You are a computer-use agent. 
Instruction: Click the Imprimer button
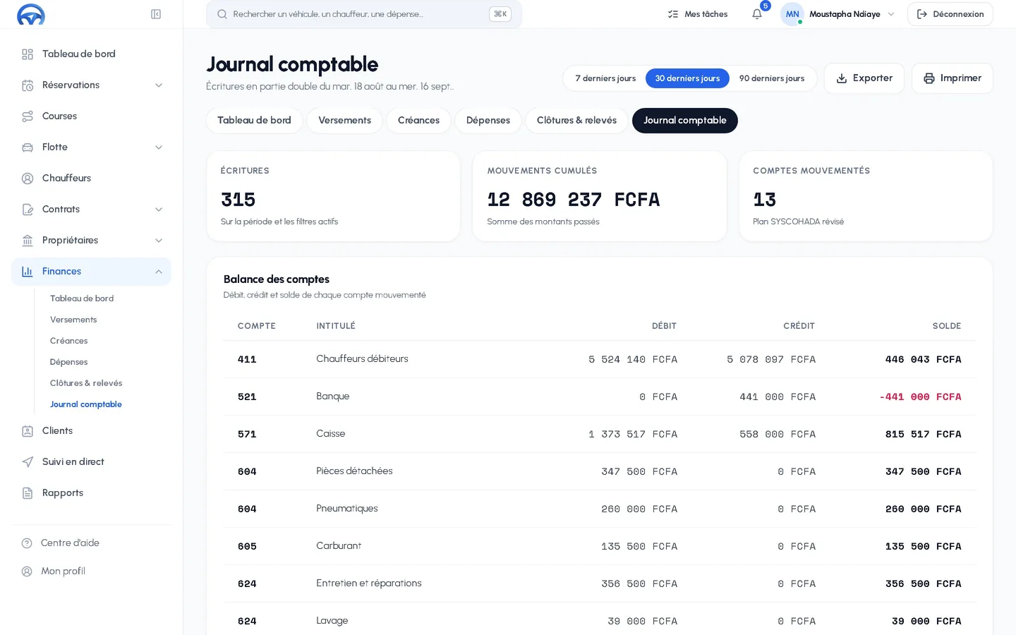tap(953, 78)
